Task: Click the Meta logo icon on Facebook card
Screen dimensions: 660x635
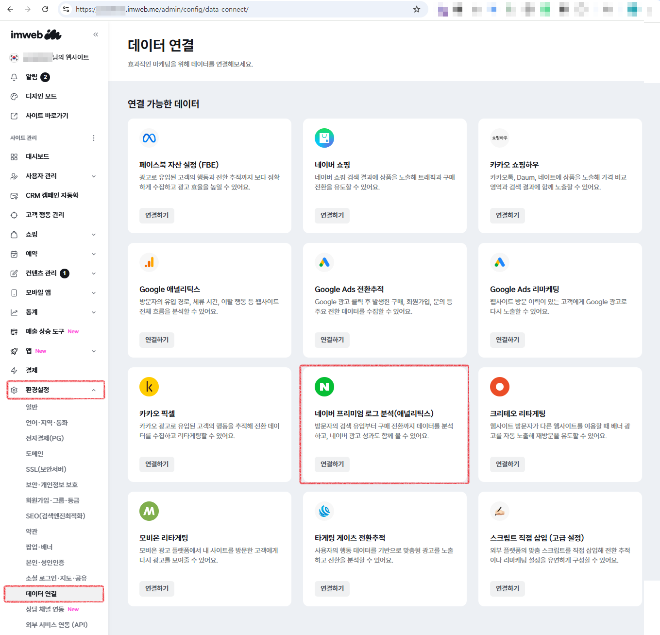Action: coord(149,138)
